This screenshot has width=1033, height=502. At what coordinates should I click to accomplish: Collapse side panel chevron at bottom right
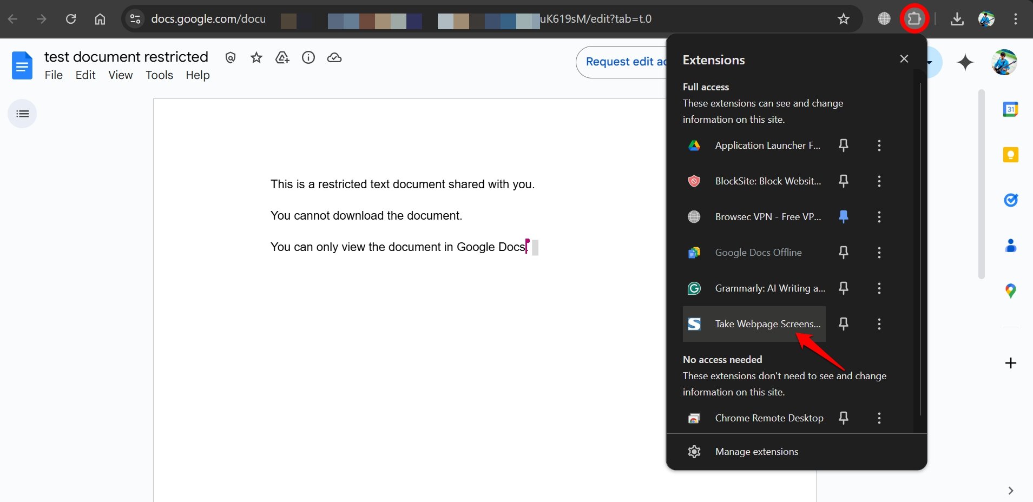(1010, 491)
